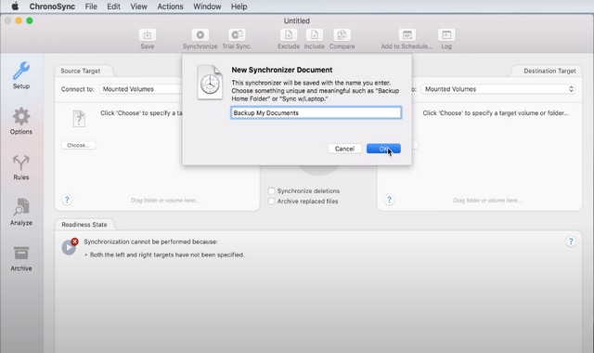
Task: Open the Apple menu
Action: point(15,7)
